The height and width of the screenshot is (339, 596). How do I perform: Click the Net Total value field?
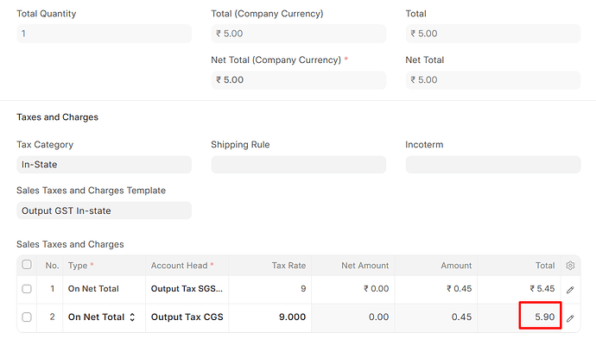tap(493, 79)
